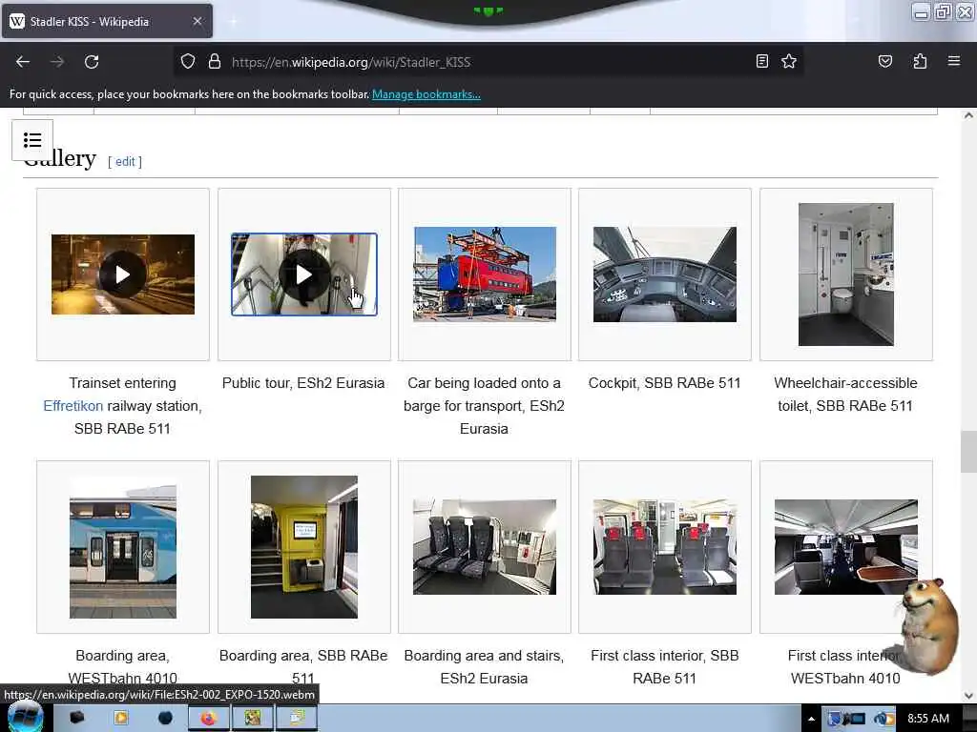
Task: Show hidden system tray icons
Action: (x=811, y=719)
